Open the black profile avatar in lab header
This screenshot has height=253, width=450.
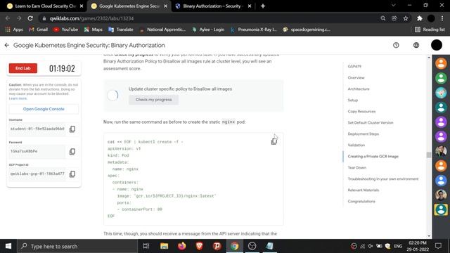[x=437, y=45]
